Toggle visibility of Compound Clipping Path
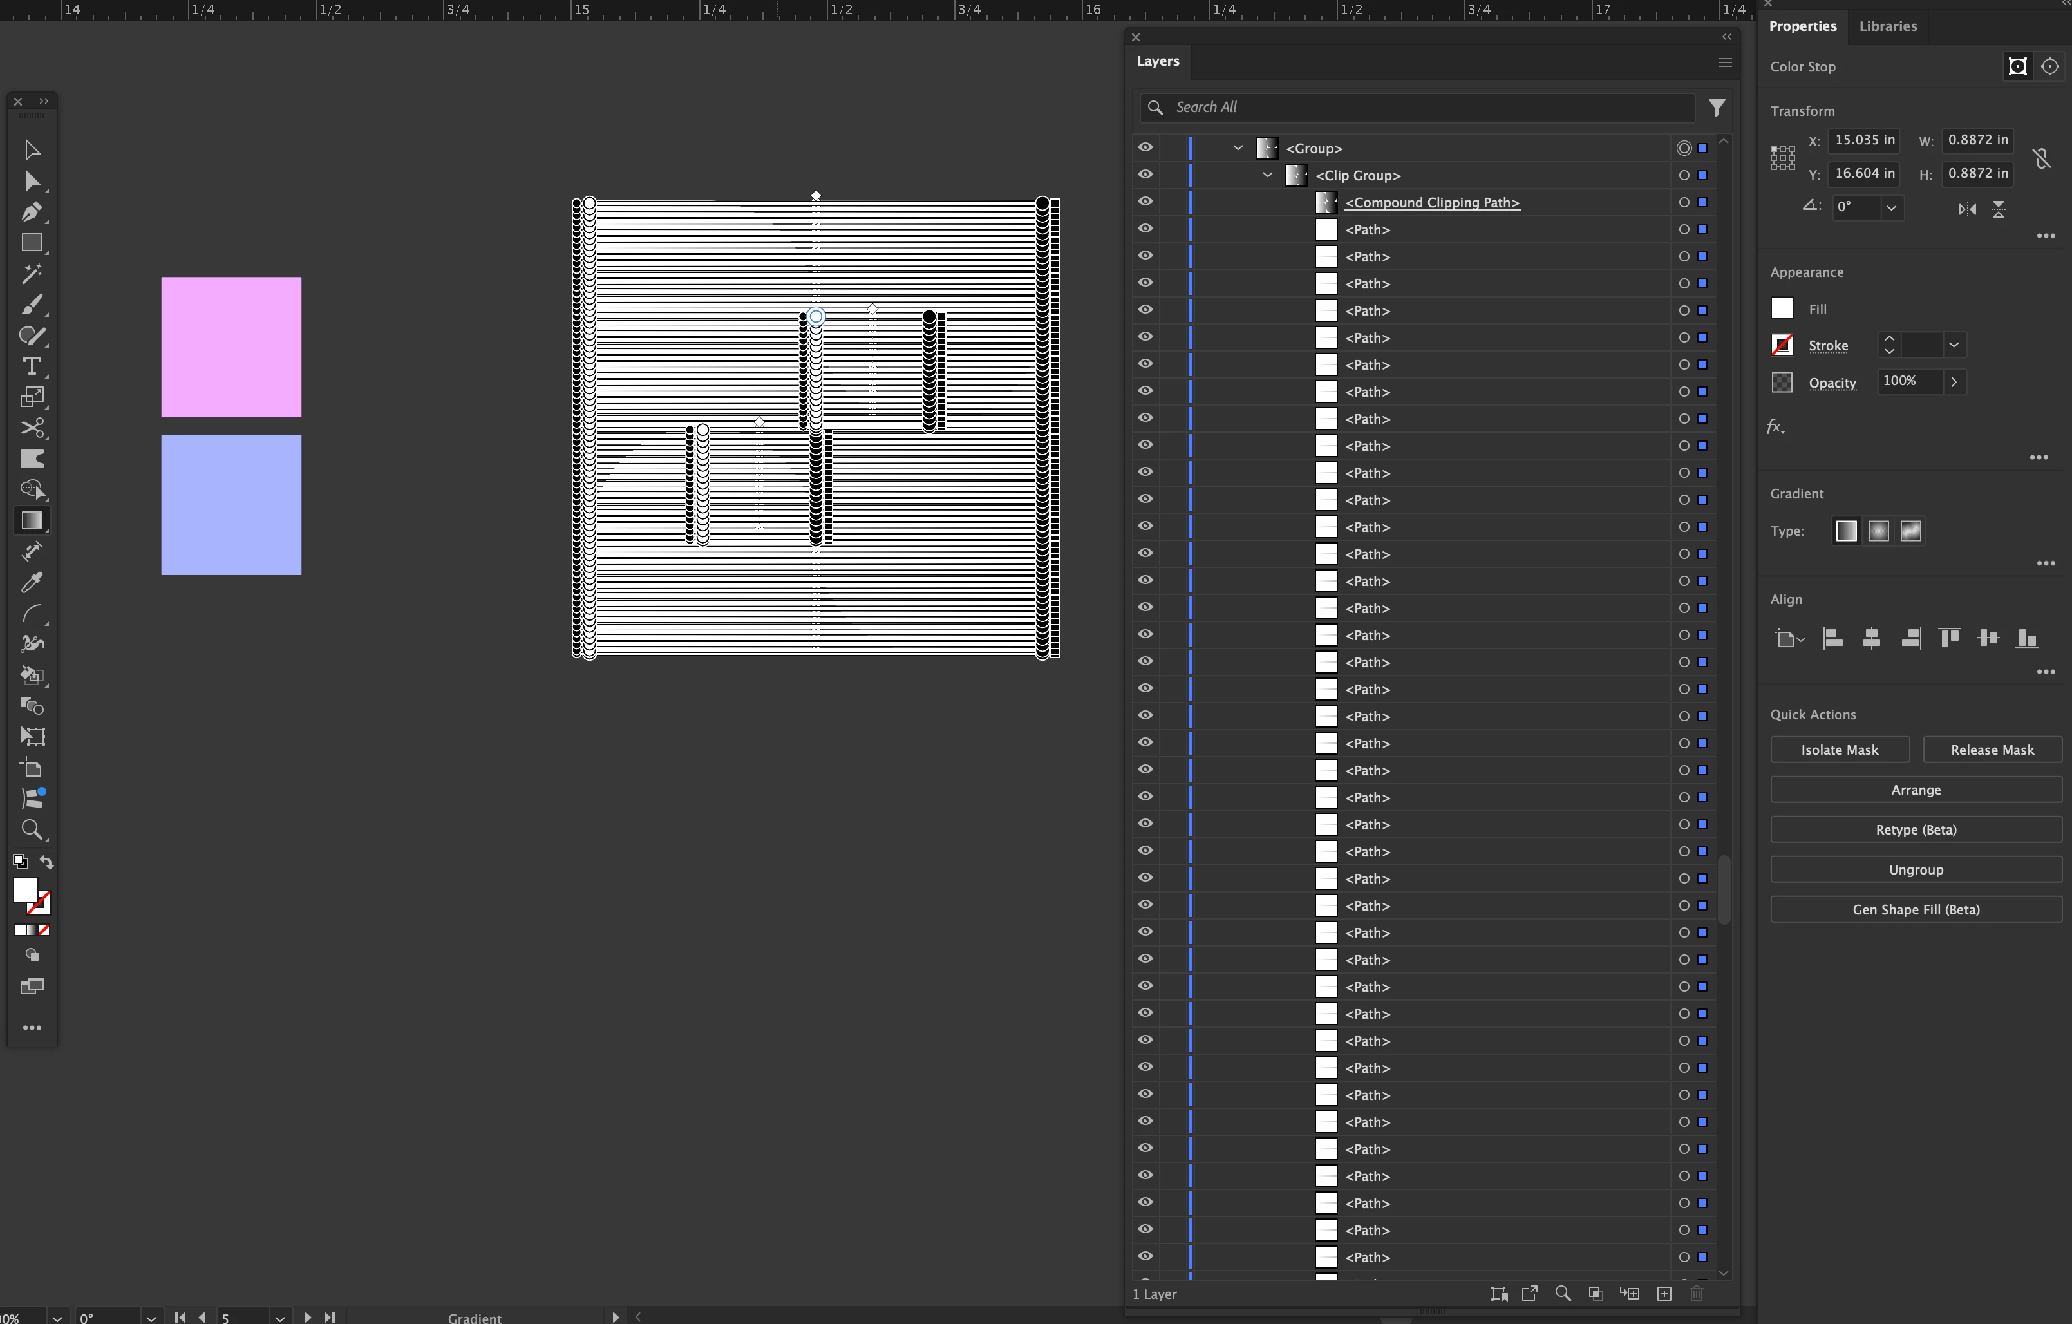Viewport: 2072px width, 1324px height. click(1145, 202)
